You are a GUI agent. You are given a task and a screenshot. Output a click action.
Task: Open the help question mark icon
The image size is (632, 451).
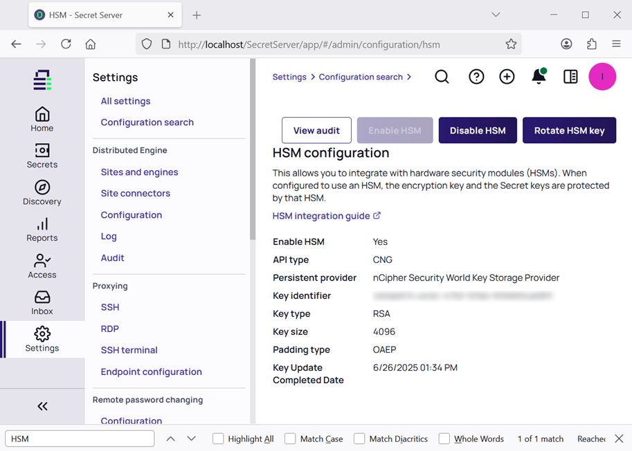(476, 77)
